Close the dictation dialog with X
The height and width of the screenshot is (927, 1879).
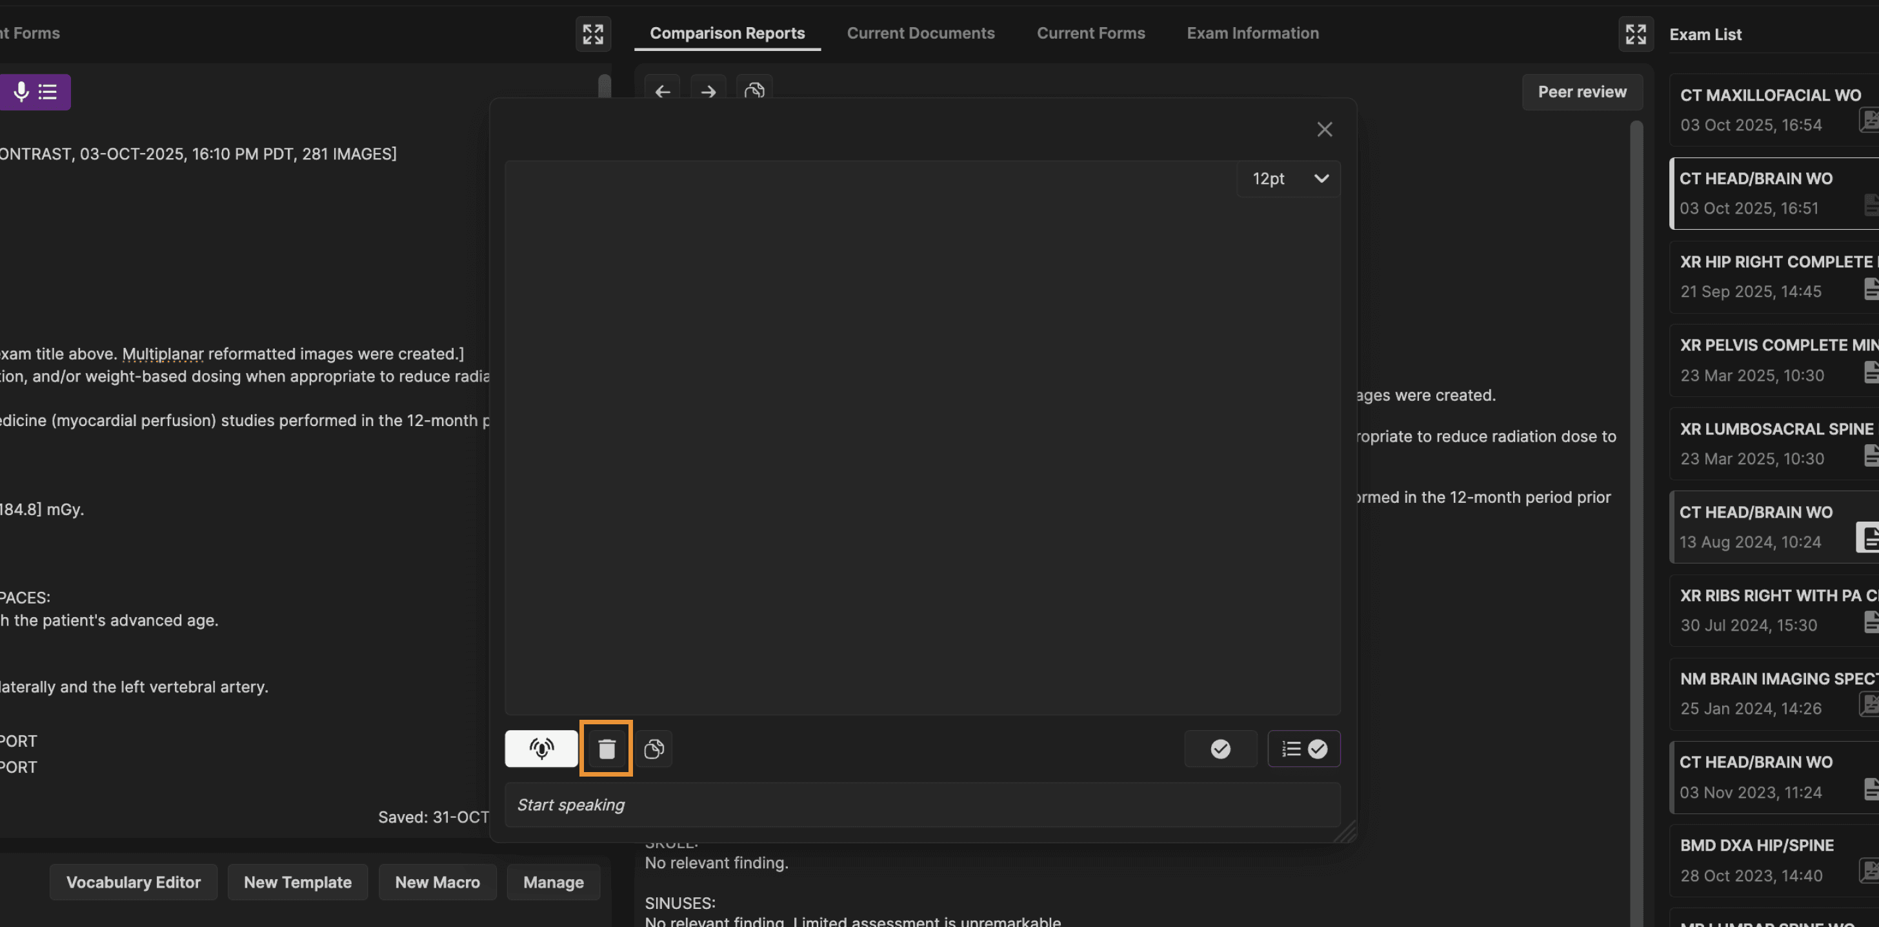click(x=1324, y=129)
